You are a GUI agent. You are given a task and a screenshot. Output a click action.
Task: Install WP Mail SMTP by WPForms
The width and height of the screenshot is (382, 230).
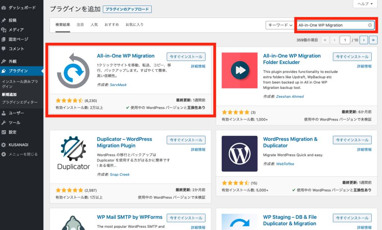186,218
